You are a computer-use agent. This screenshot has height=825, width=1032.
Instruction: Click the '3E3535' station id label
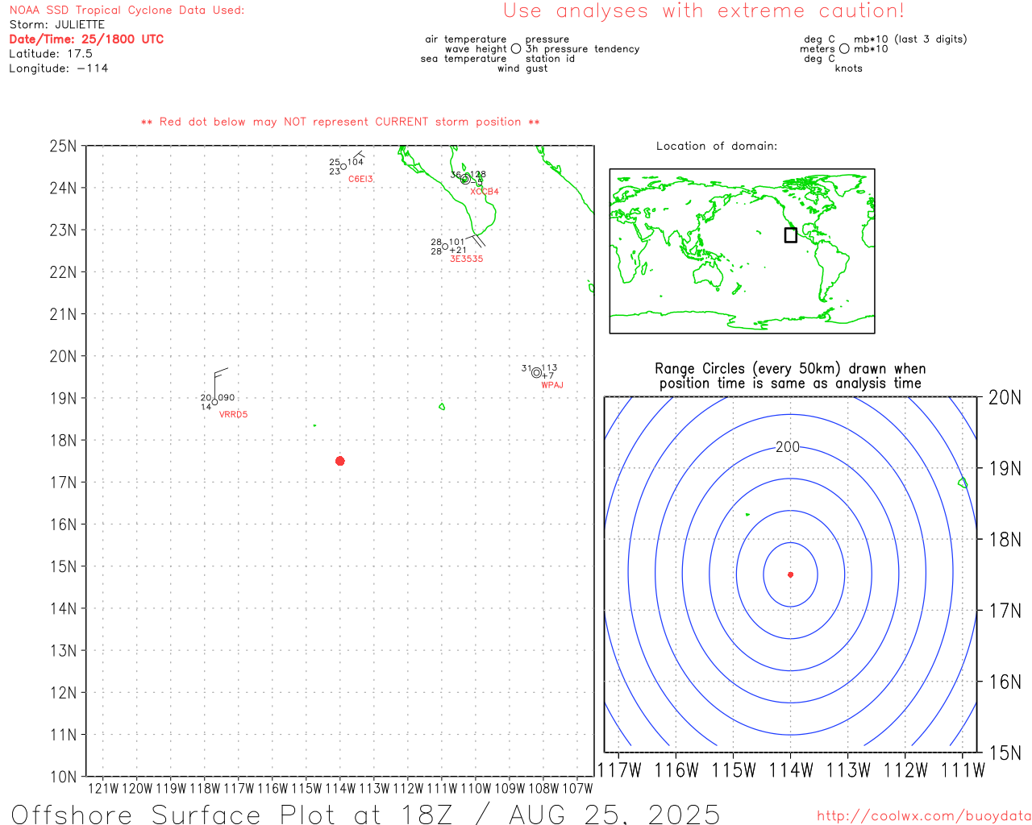467,259
